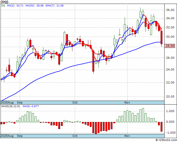Click the 1.000 MACD axis label
This screenshot has width=177, height=142.
click(170, 111)
